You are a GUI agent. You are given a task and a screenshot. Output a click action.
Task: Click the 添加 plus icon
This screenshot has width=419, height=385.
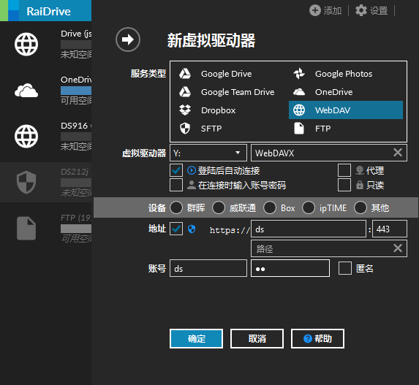click(315, 11)
